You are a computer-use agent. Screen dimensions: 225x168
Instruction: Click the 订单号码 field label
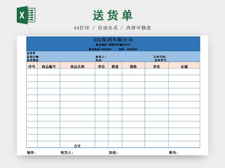[160, 57]
